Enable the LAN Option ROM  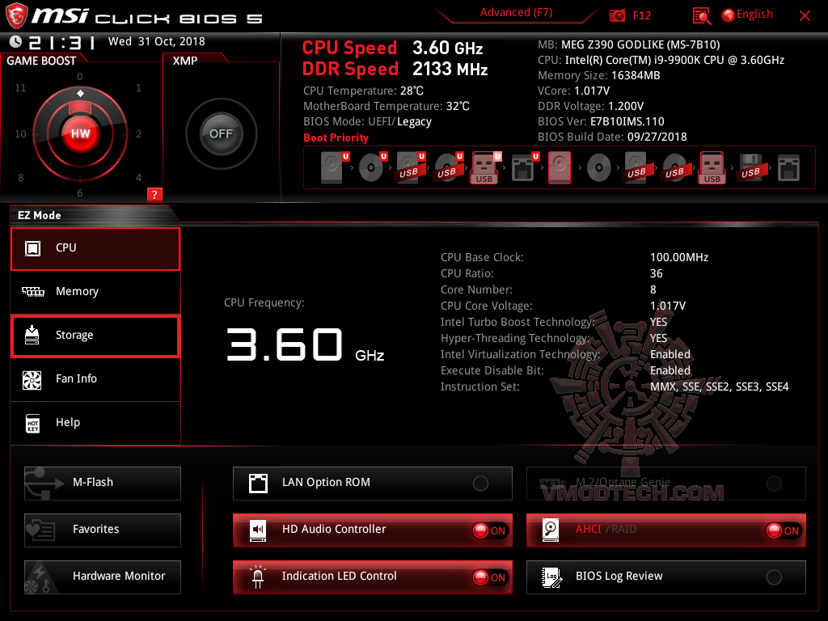click(x=480, y=483)
